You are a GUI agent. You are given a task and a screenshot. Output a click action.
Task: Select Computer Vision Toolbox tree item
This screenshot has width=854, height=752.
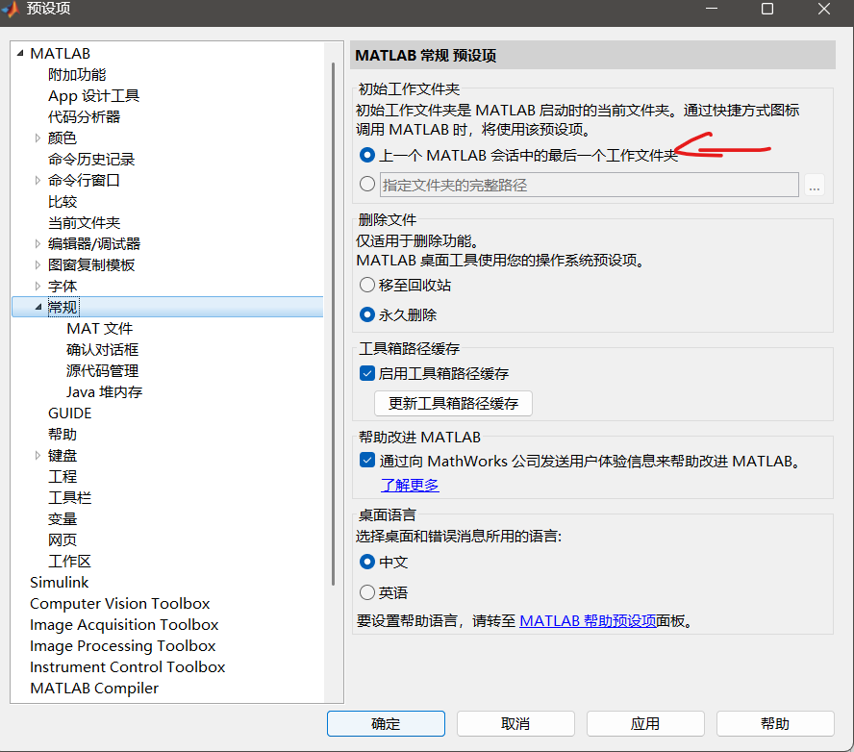120,603
